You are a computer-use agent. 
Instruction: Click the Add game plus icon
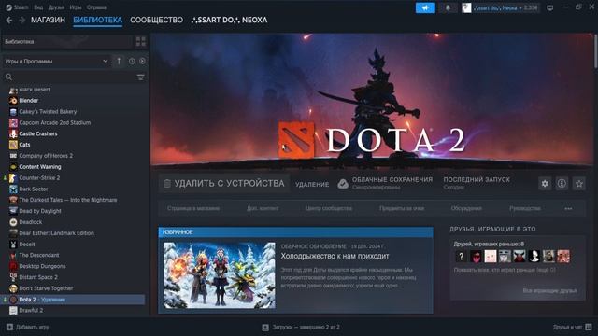tap(9, 327)
